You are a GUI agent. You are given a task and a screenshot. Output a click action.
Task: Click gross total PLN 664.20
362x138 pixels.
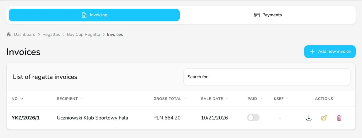167,118
